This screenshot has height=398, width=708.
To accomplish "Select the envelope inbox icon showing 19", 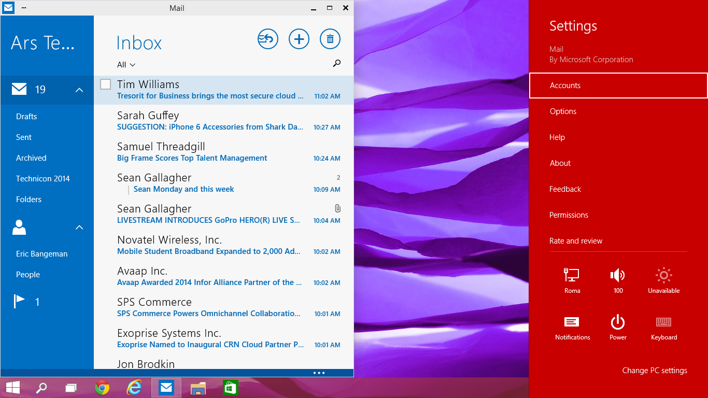I will pyautogui.click(x=19, y=90).
